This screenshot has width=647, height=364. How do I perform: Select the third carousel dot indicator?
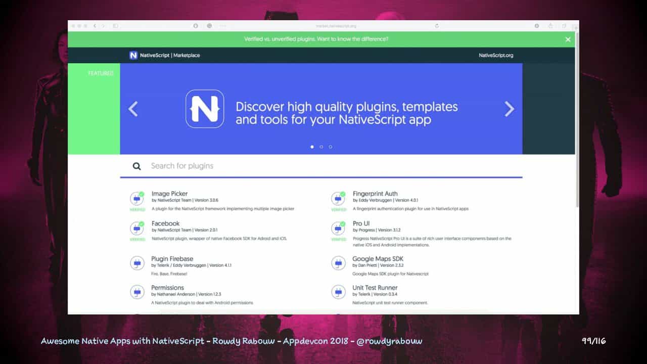click(331, 147)
